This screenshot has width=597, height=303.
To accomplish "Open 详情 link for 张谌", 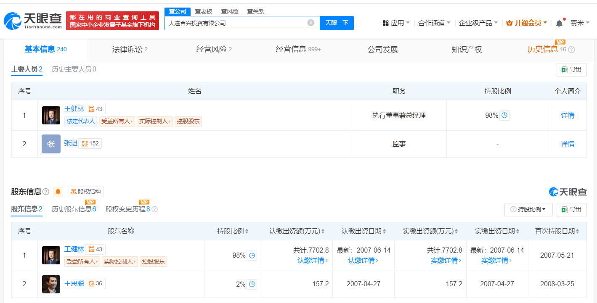I will click(567, 144).
